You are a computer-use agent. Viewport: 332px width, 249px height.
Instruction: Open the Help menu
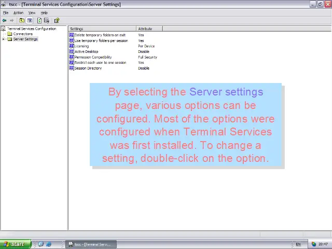(44, 12)
